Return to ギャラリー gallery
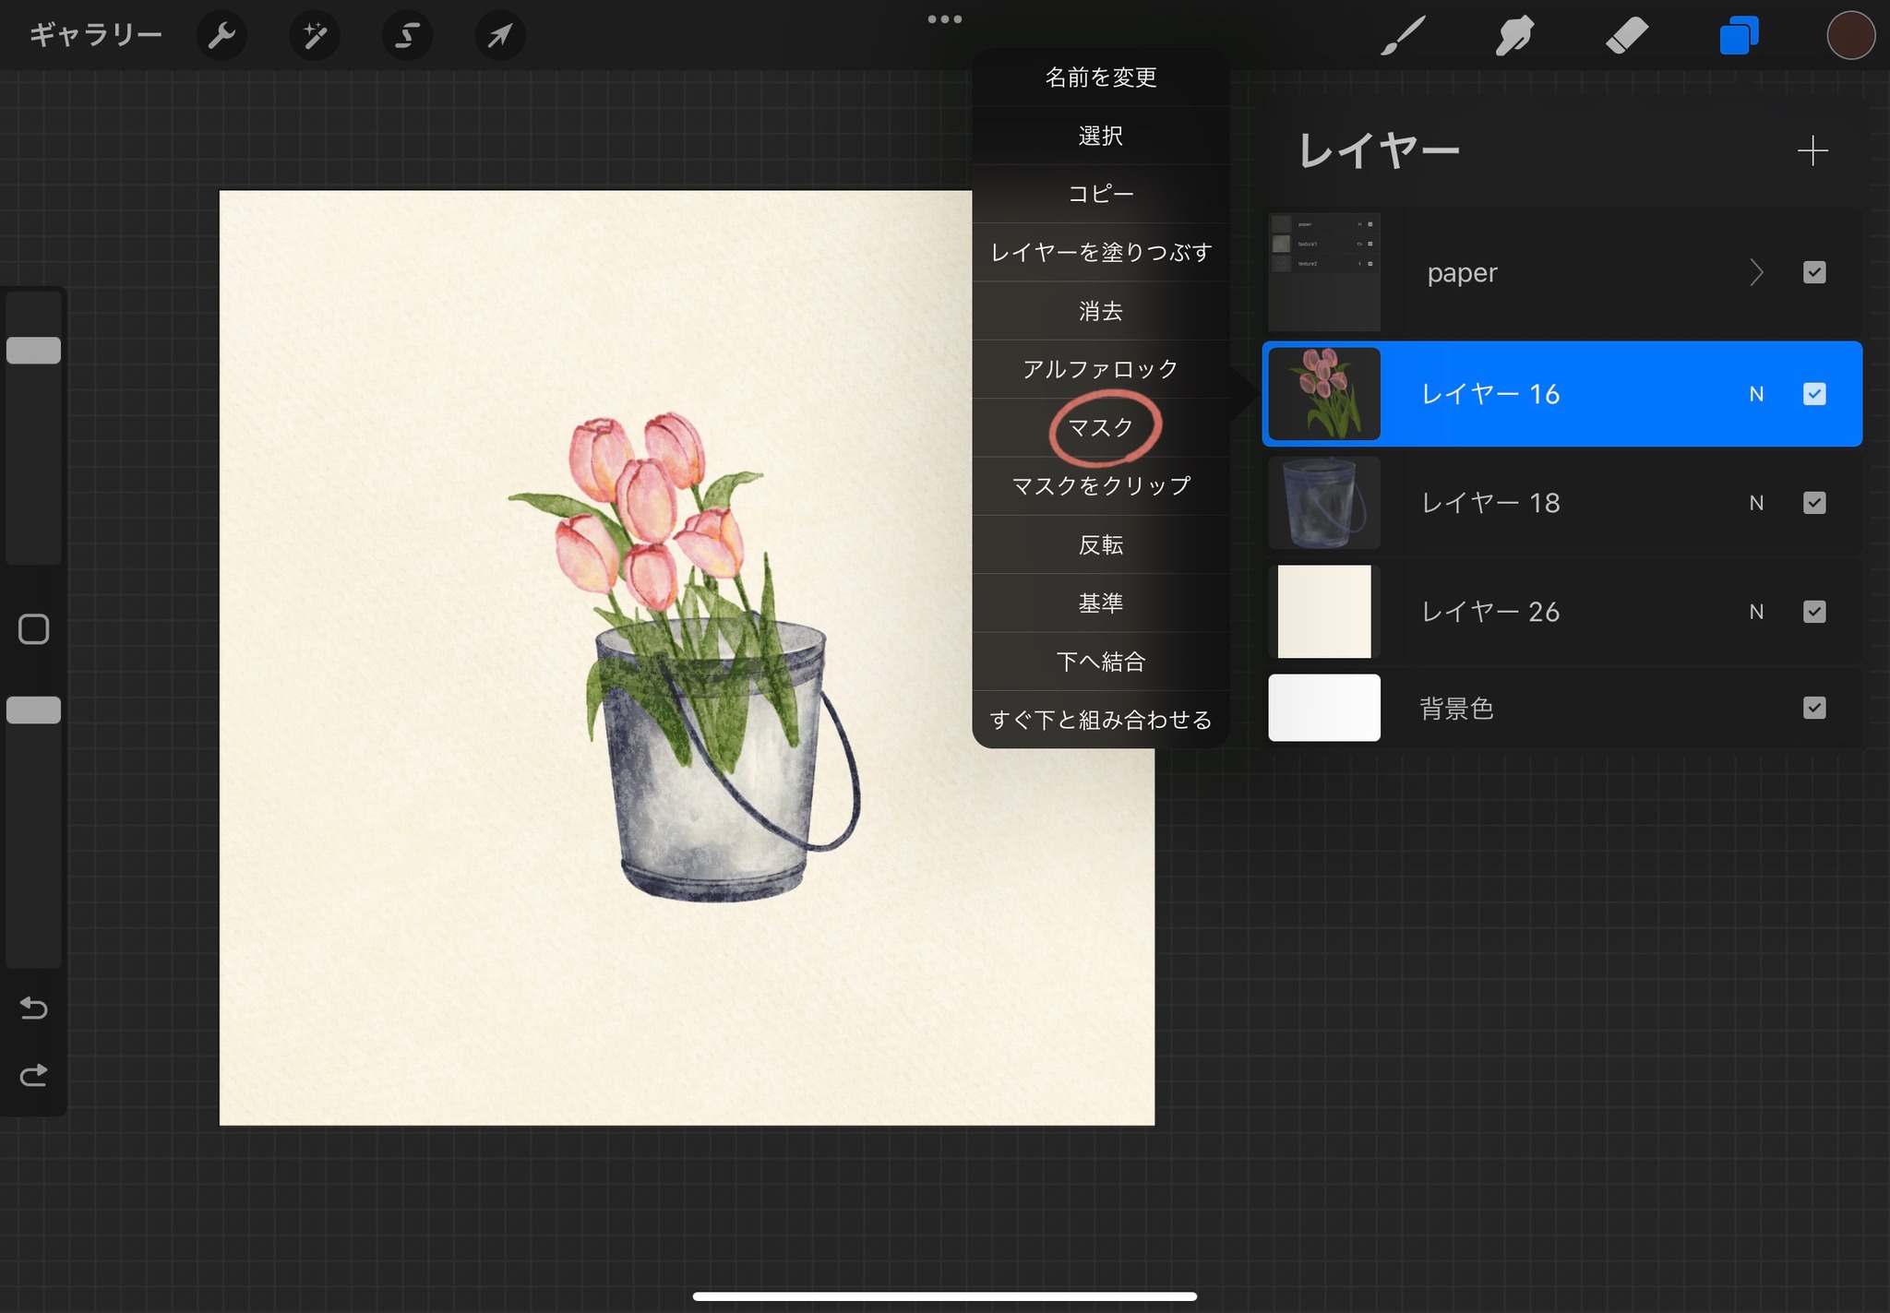This screenshot has height=1313, width=1890. [x=96, y=35]
